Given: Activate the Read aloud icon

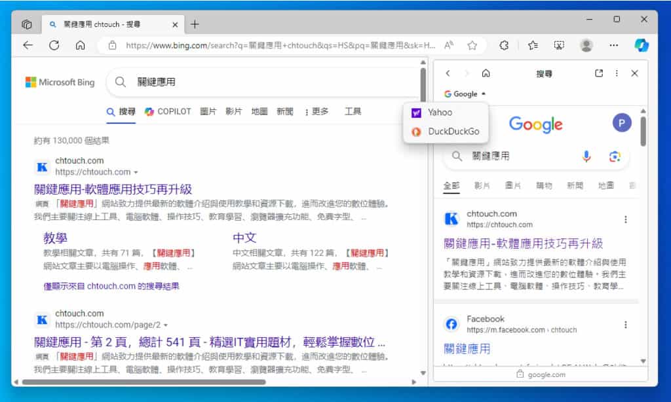Looking at the screenshot, I should coord(449,45).
